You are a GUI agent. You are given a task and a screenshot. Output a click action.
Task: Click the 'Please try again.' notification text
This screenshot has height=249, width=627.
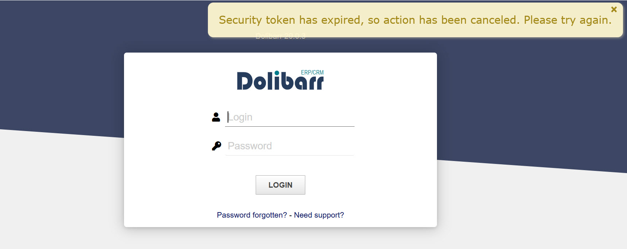coord(568,20)
